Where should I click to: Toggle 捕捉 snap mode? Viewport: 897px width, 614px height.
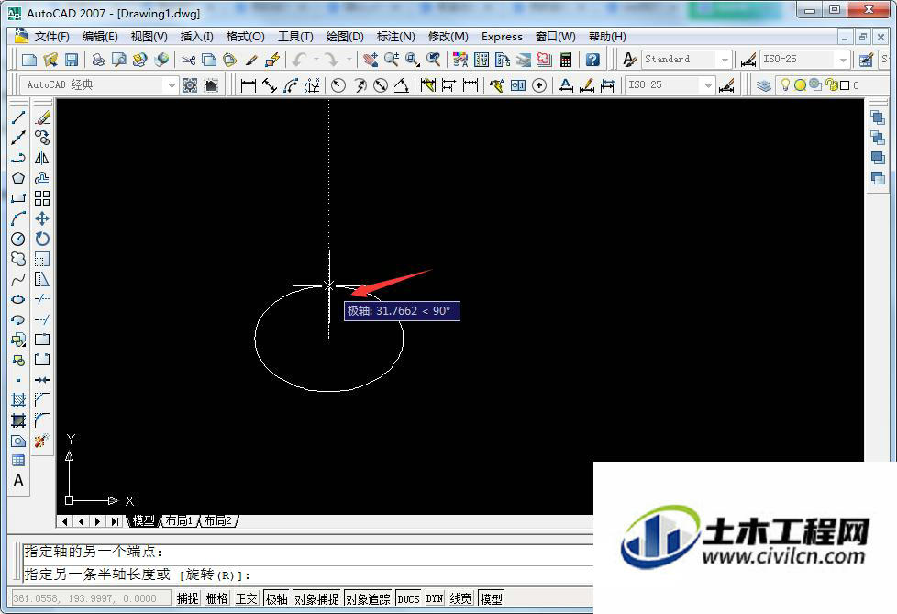pos(188,598)
